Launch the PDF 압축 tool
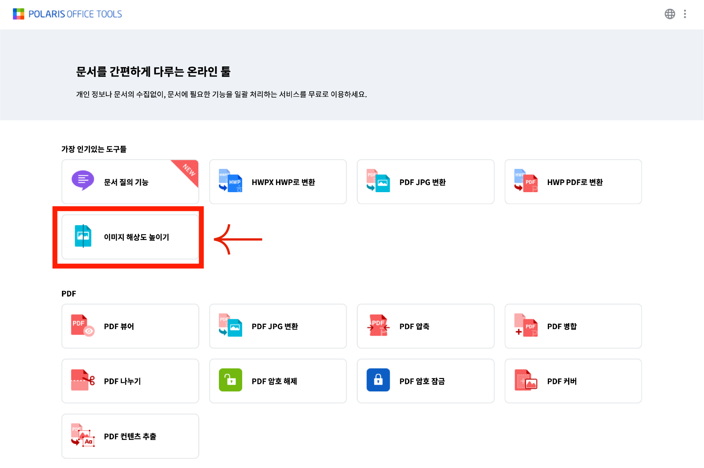The width and height of the screenshot is (704, 468). (x=425, y=326)
